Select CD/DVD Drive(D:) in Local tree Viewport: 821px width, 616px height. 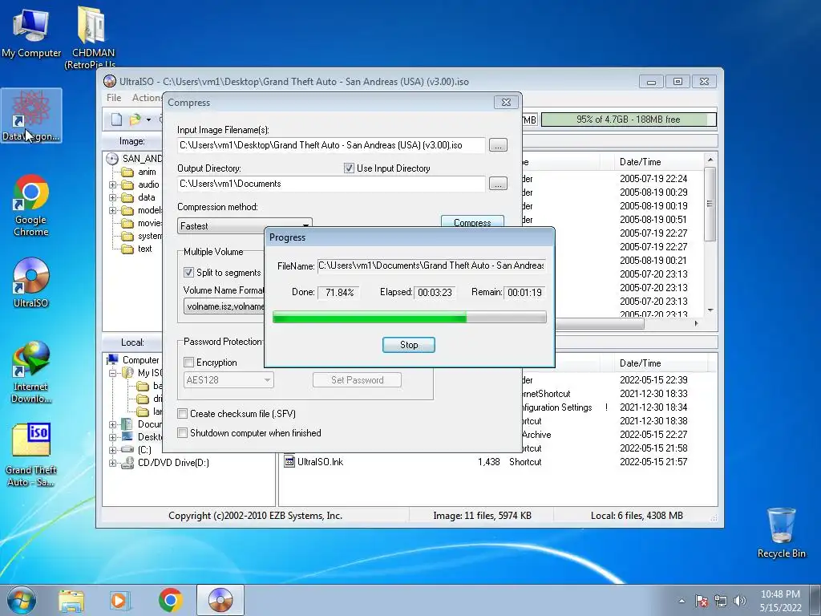coord(173,463)
